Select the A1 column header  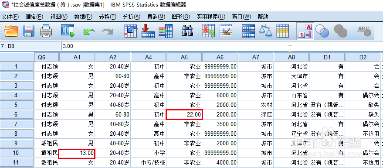coord(77,57)
